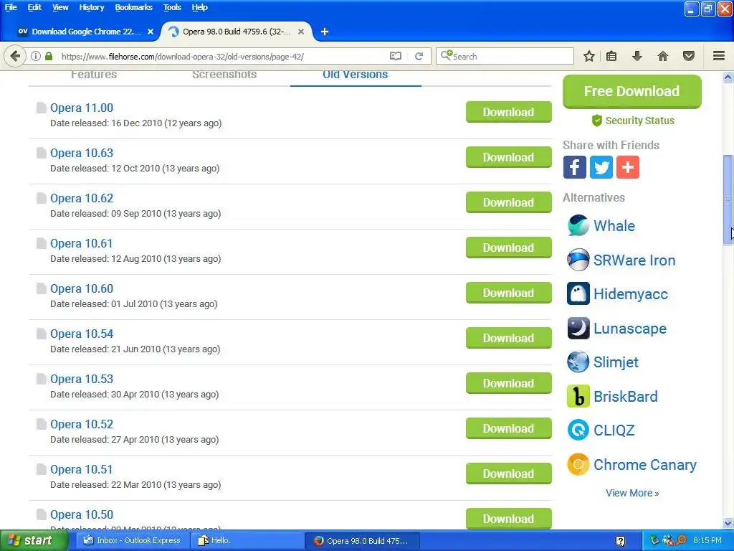The image size is (734, 551).
Task: Open the View menu
Action: pyautogui.click(x=60, y=7)
